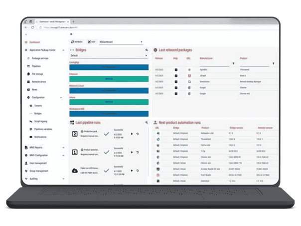
Task: Collapse the Application Package Center section
Action: 63,50
